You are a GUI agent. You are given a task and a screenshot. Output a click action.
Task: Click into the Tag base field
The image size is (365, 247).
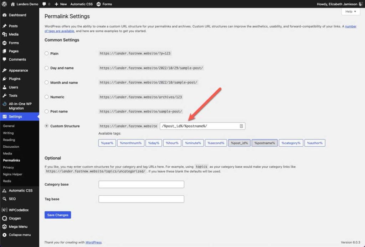tap(141, 199)
